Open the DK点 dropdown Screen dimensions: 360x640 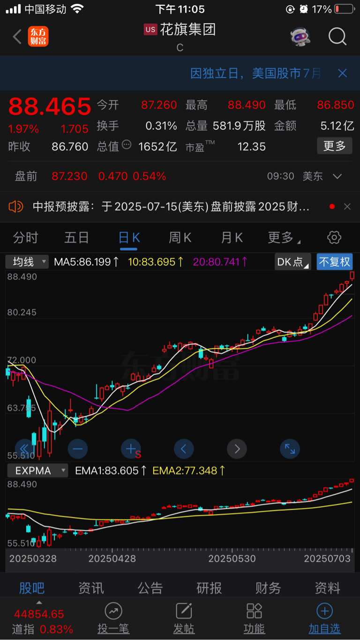pos(293,261)
